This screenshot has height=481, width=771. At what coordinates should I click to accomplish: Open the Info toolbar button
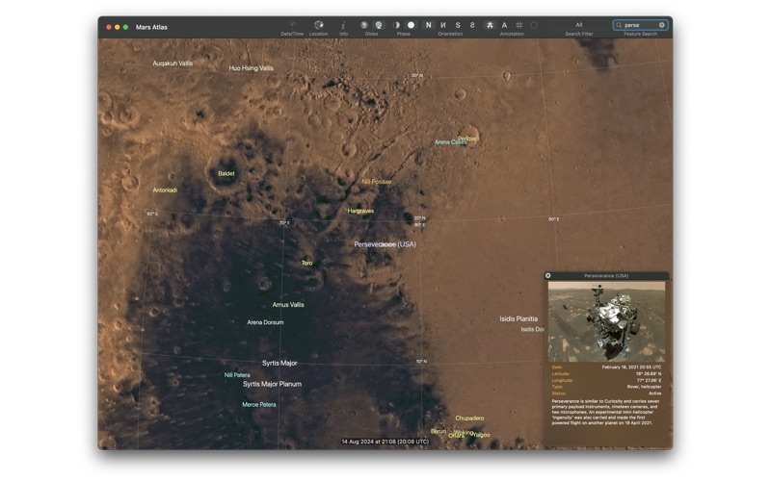click(x=343, y=25)
